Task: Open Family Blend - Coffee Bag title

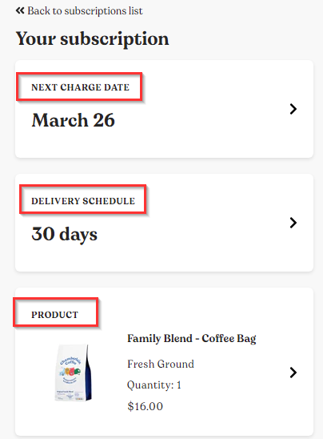Action: (192, 339)
